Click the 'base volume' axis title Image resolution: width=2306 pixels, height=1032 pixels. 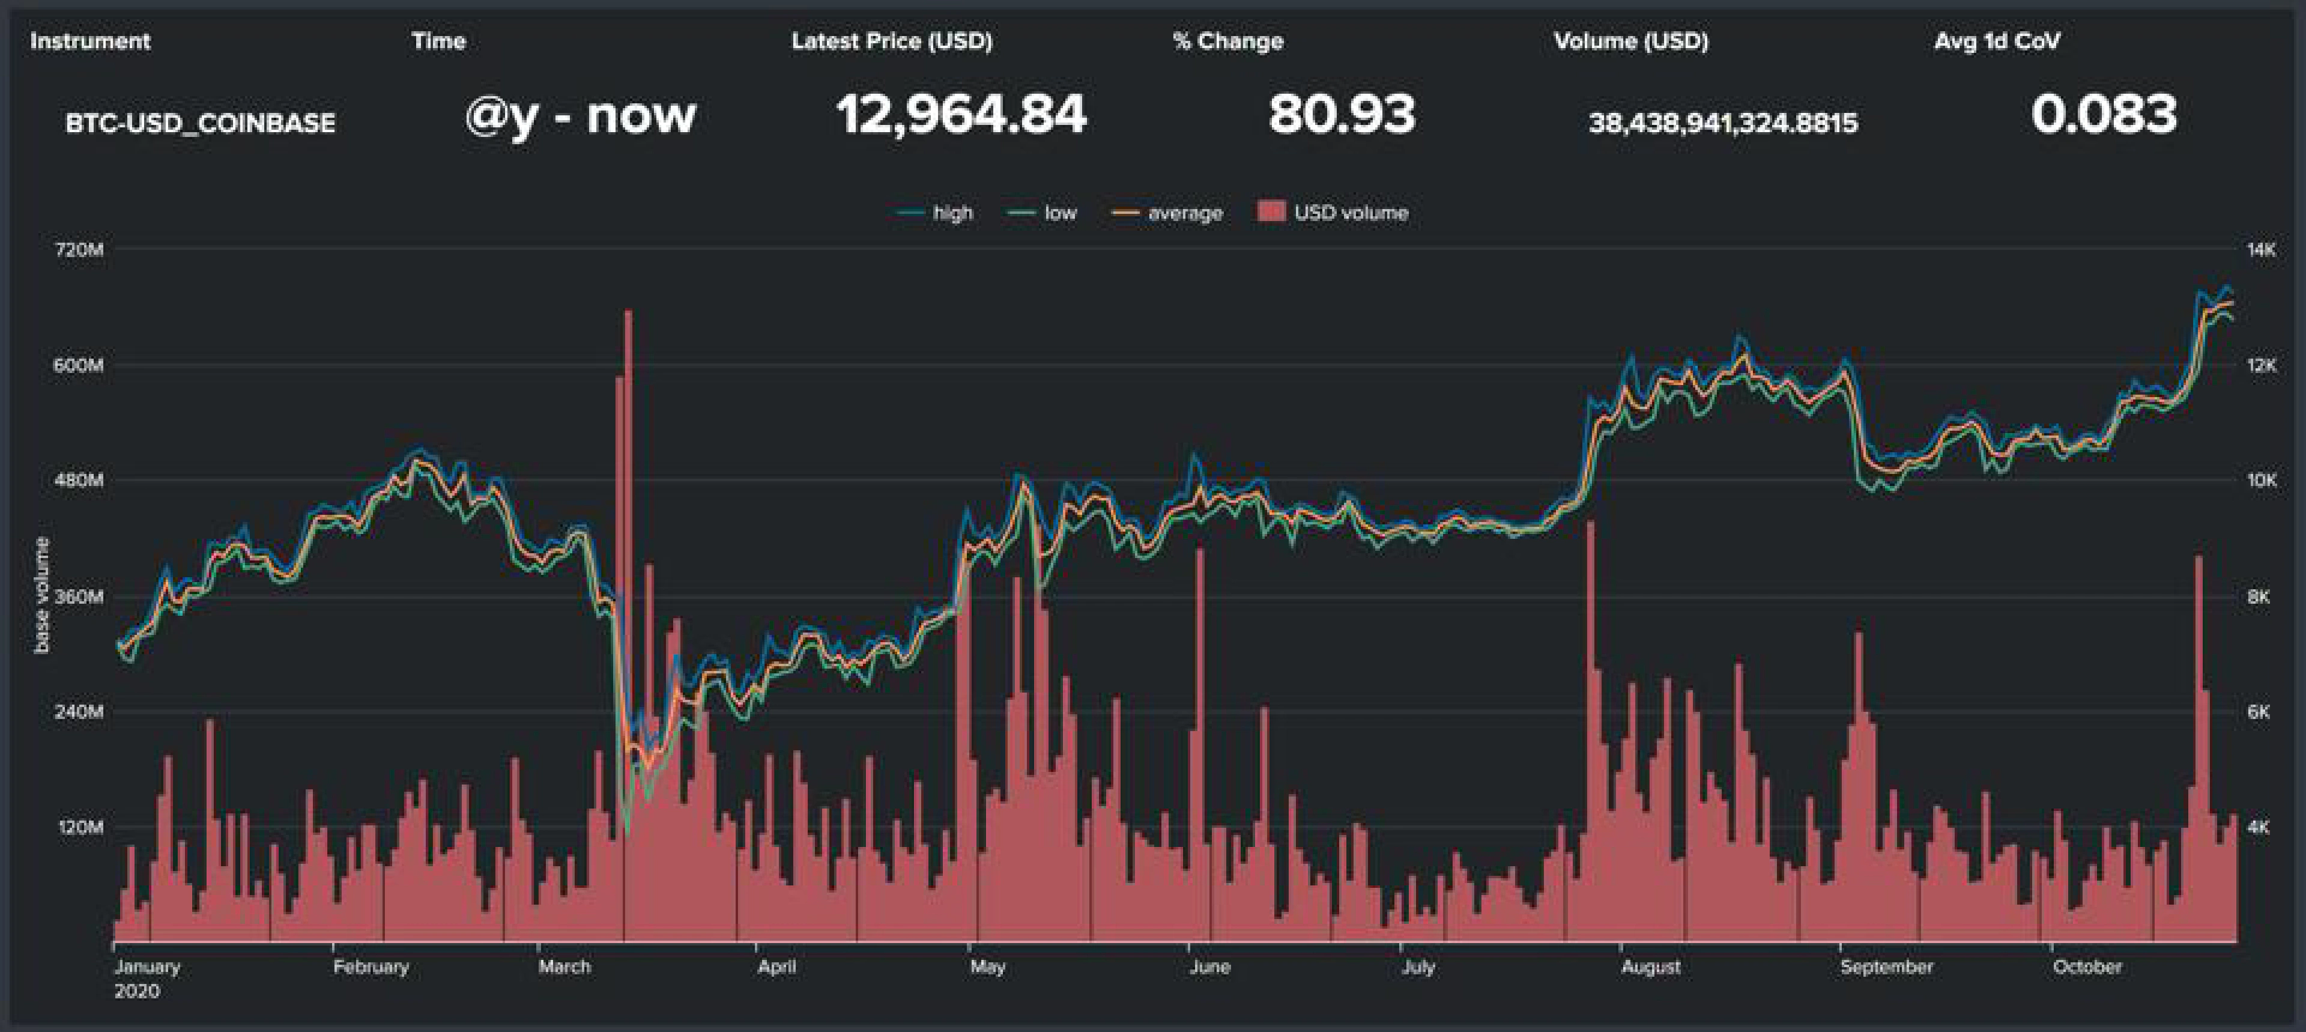pyautogui.click(x=40, y=595)
